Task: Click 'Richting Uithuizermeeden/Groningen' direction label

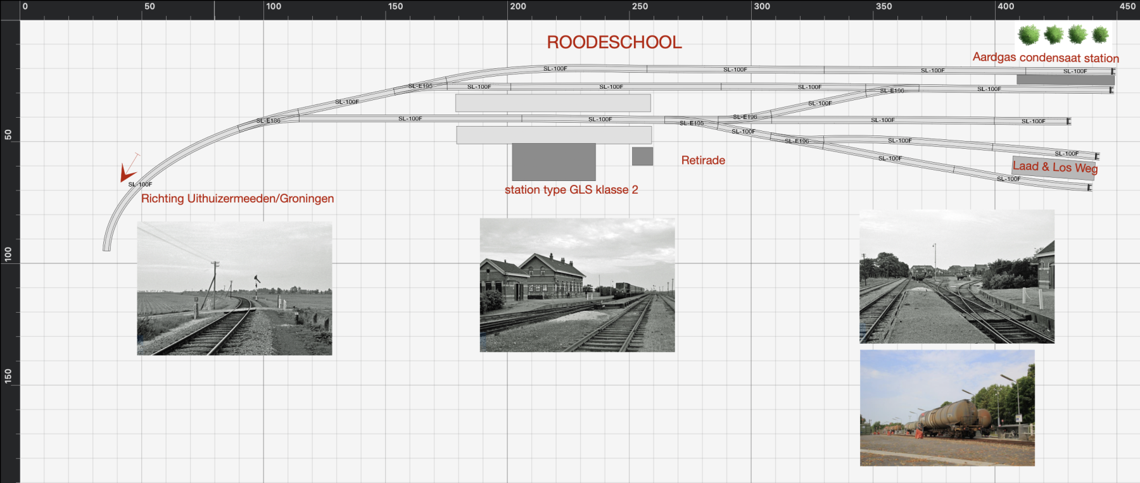Action: pyautogui.click(x=237, y=198)
